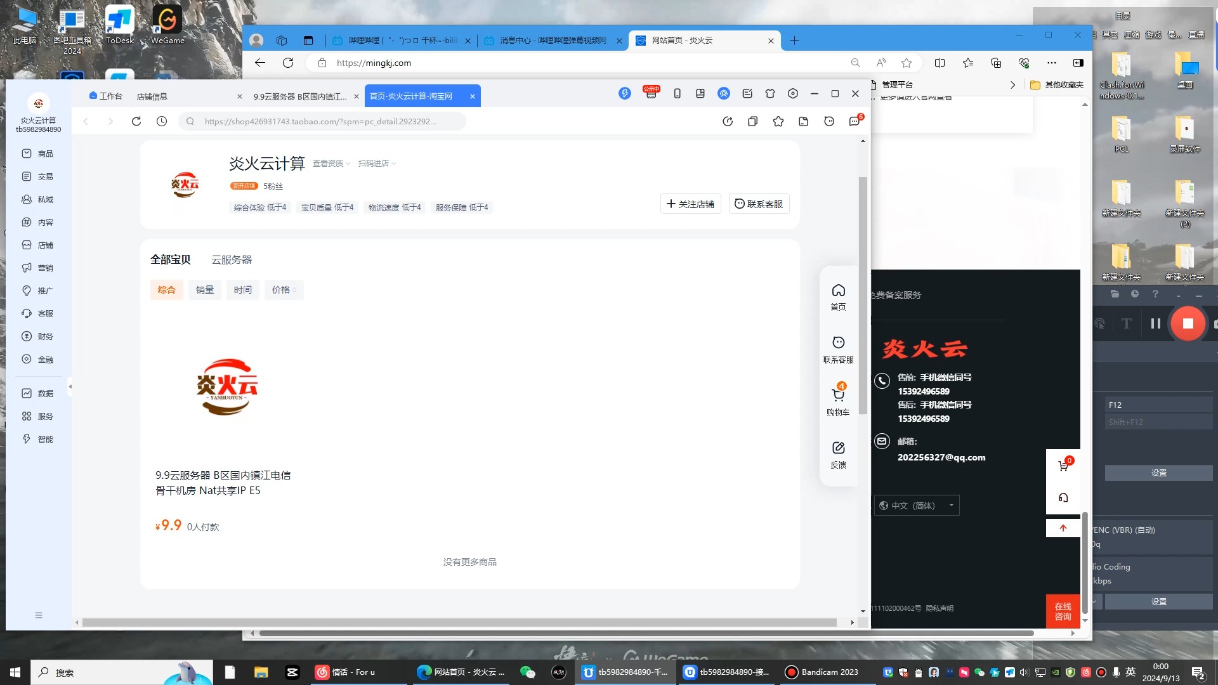
Task: Click the 联系客服 button in shop header
Action: point(759,204)
